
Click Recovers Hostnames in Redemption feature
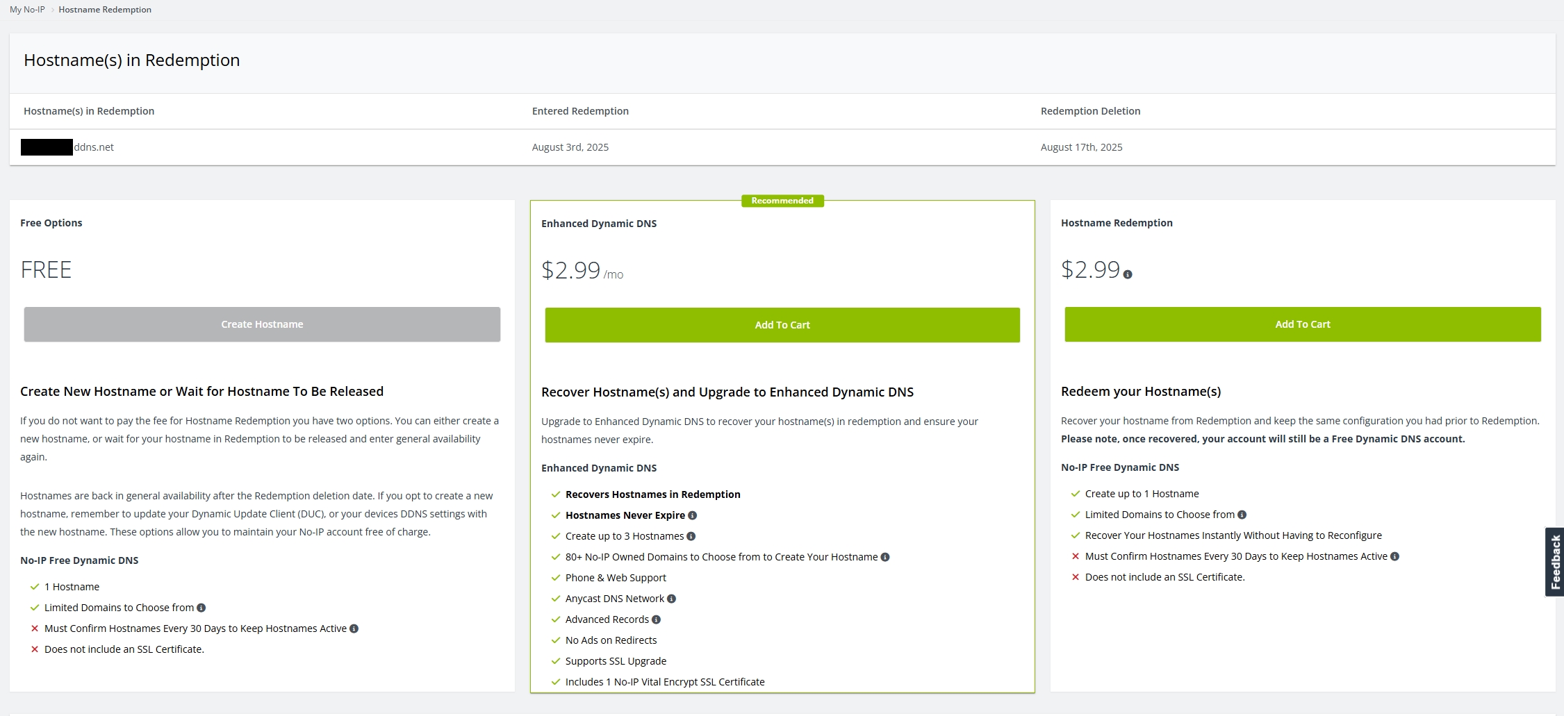(x=653, y=494)
